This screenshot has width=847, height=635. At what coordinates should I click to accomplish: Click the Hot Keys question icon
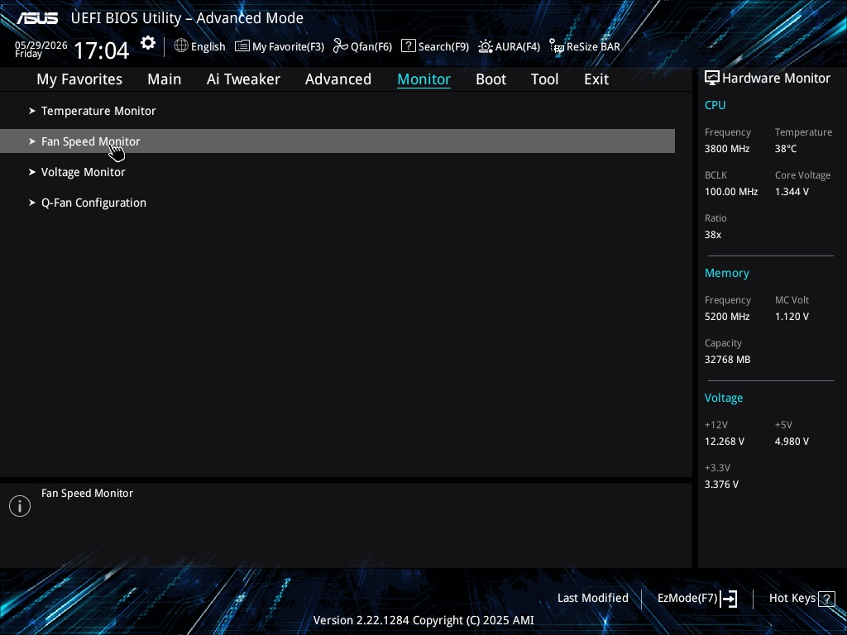coord(826,599)
